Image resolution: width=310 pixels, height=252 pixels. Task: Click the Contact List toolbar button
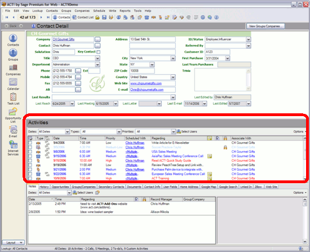83,17
